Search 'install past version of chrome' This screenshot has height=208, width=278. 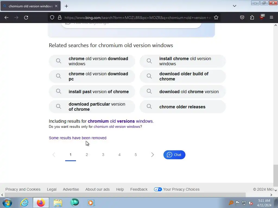(x=92, y=92)
